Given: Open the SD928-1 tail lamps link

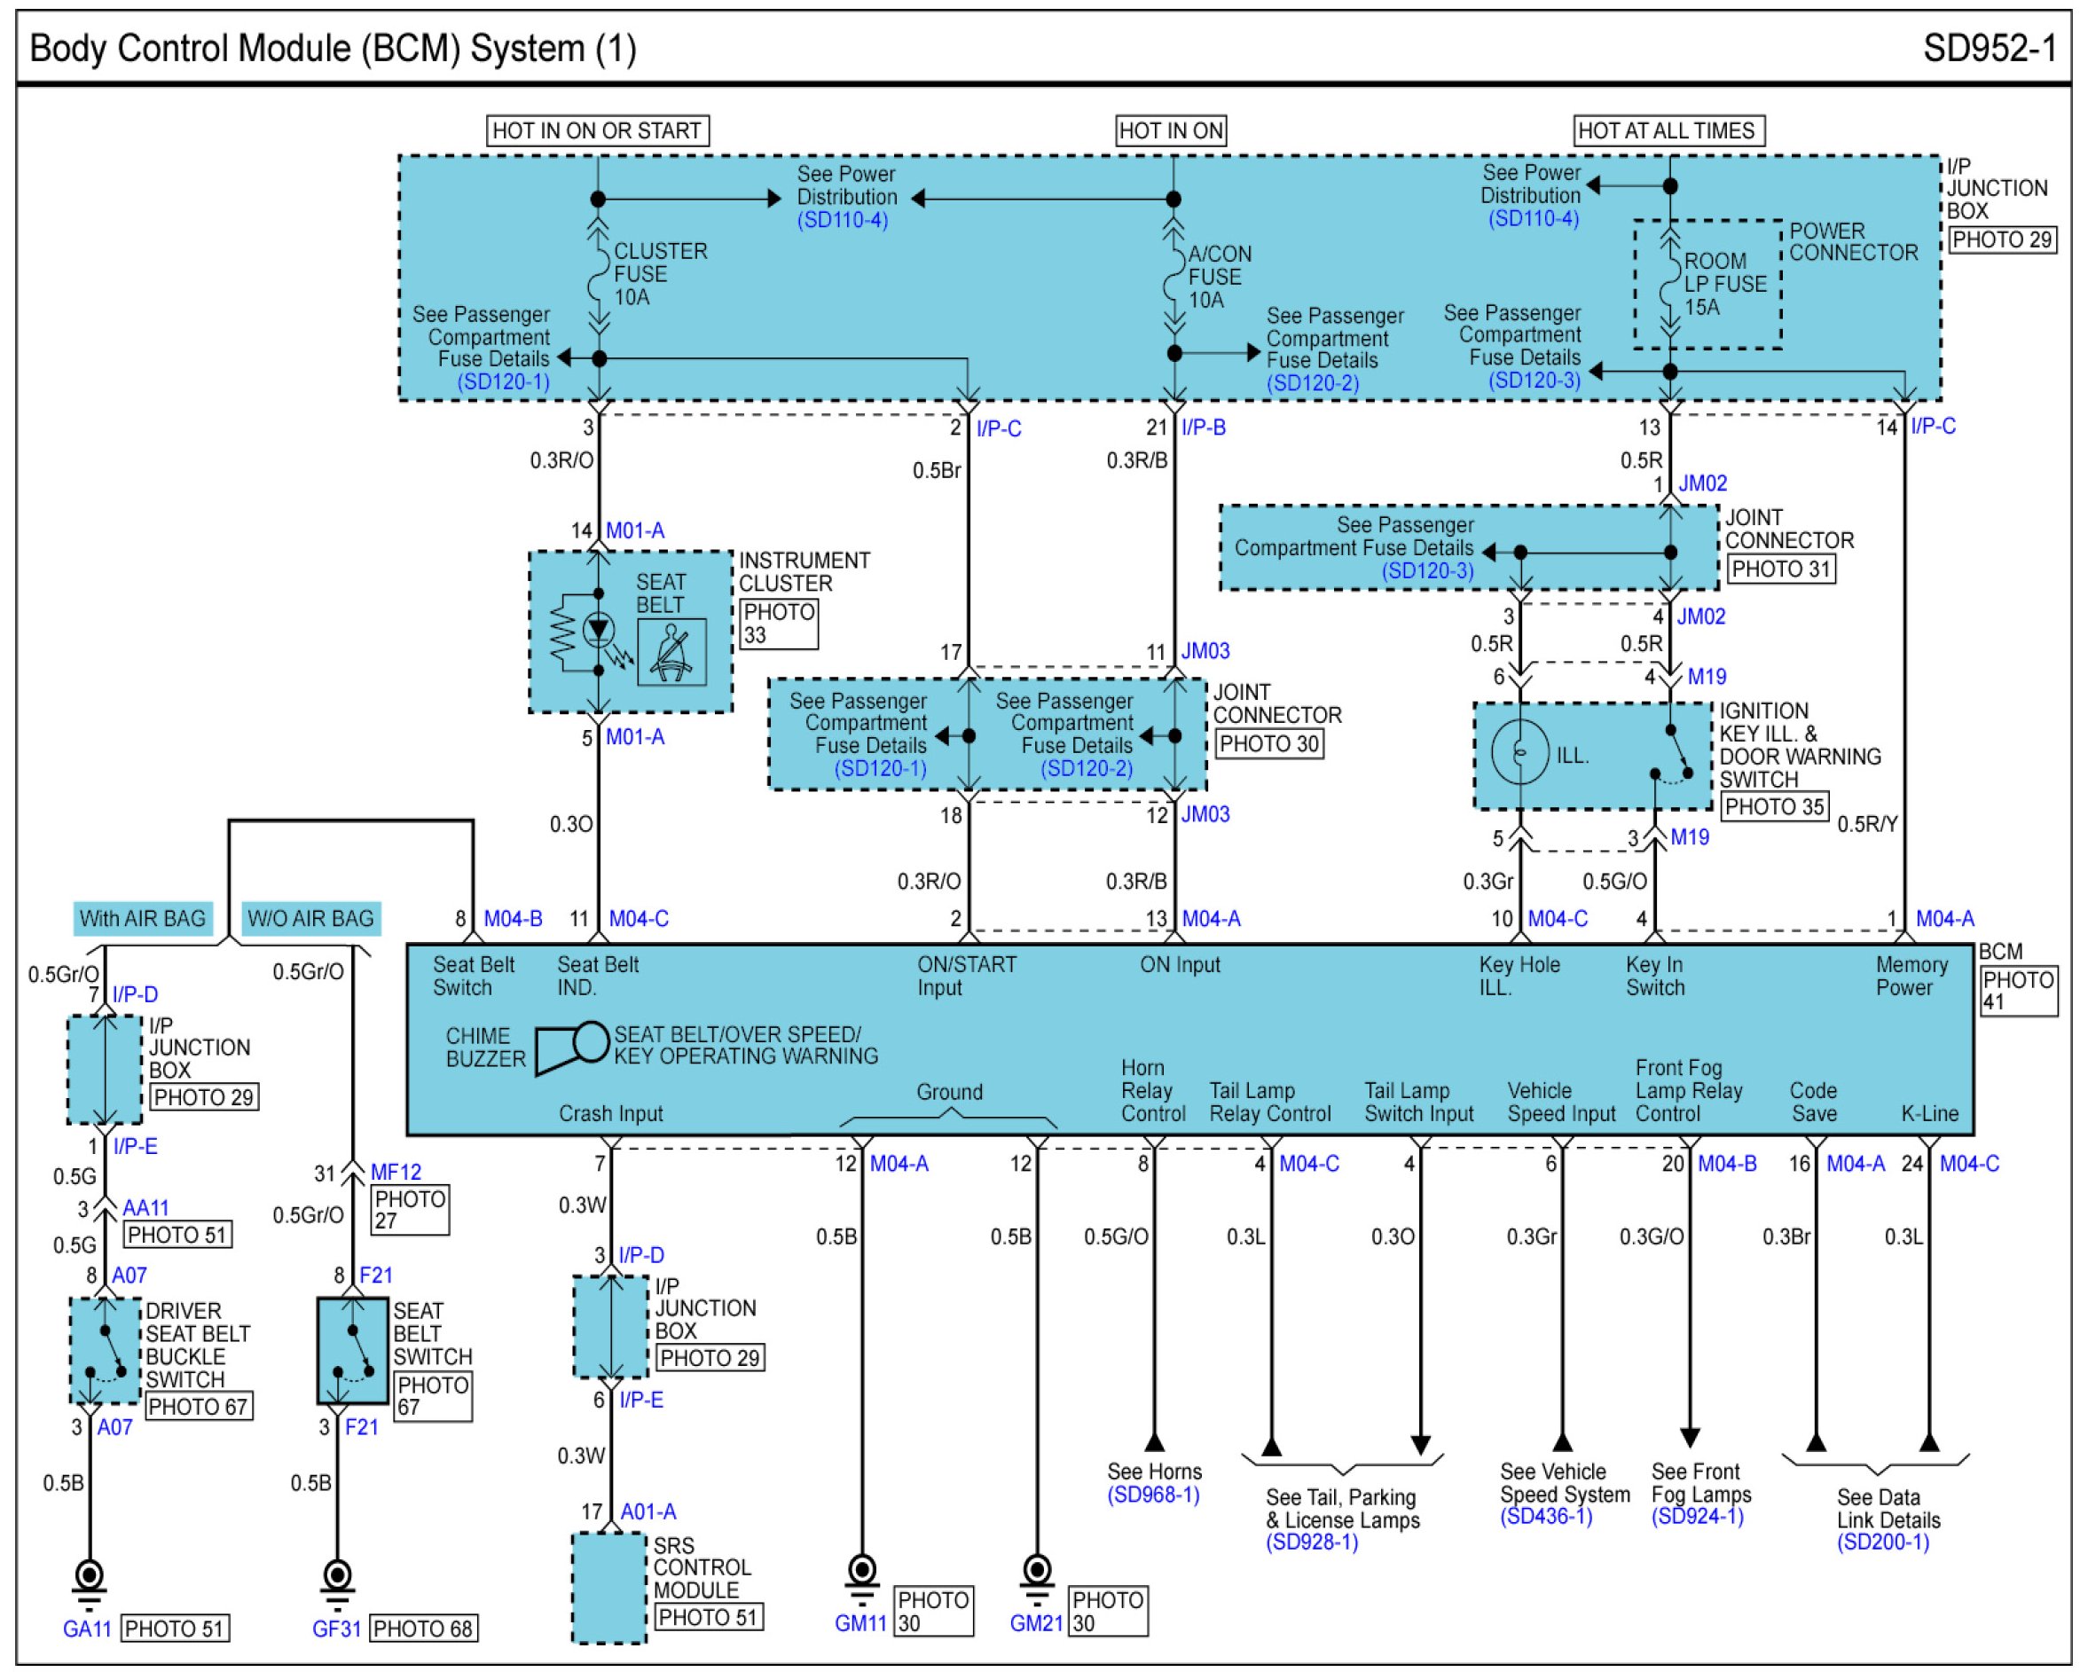Looking at the screenshot, I should click(1312, 1542).
